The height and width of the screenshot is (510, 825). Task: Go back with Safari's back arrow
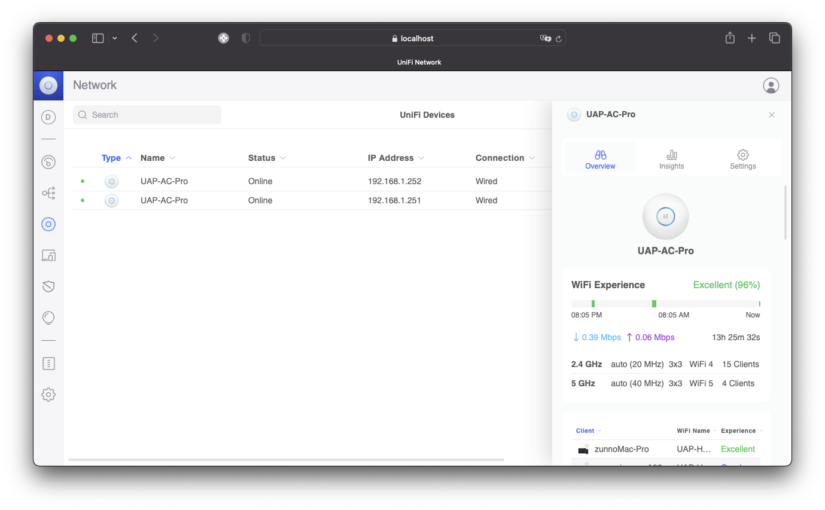click(135, 38)
